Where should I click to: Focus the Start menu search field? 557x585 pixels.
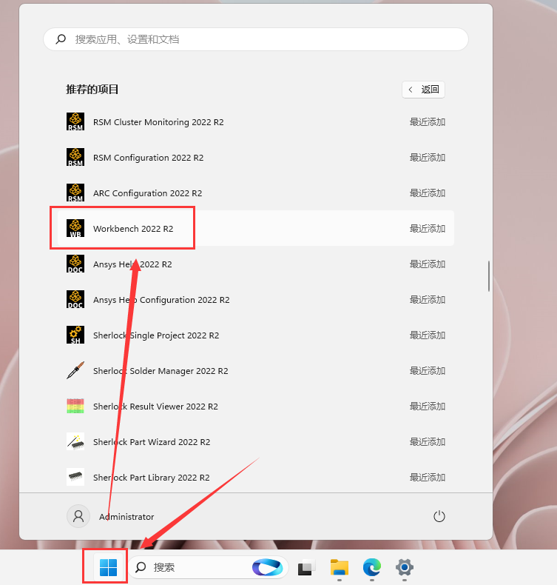256,39
